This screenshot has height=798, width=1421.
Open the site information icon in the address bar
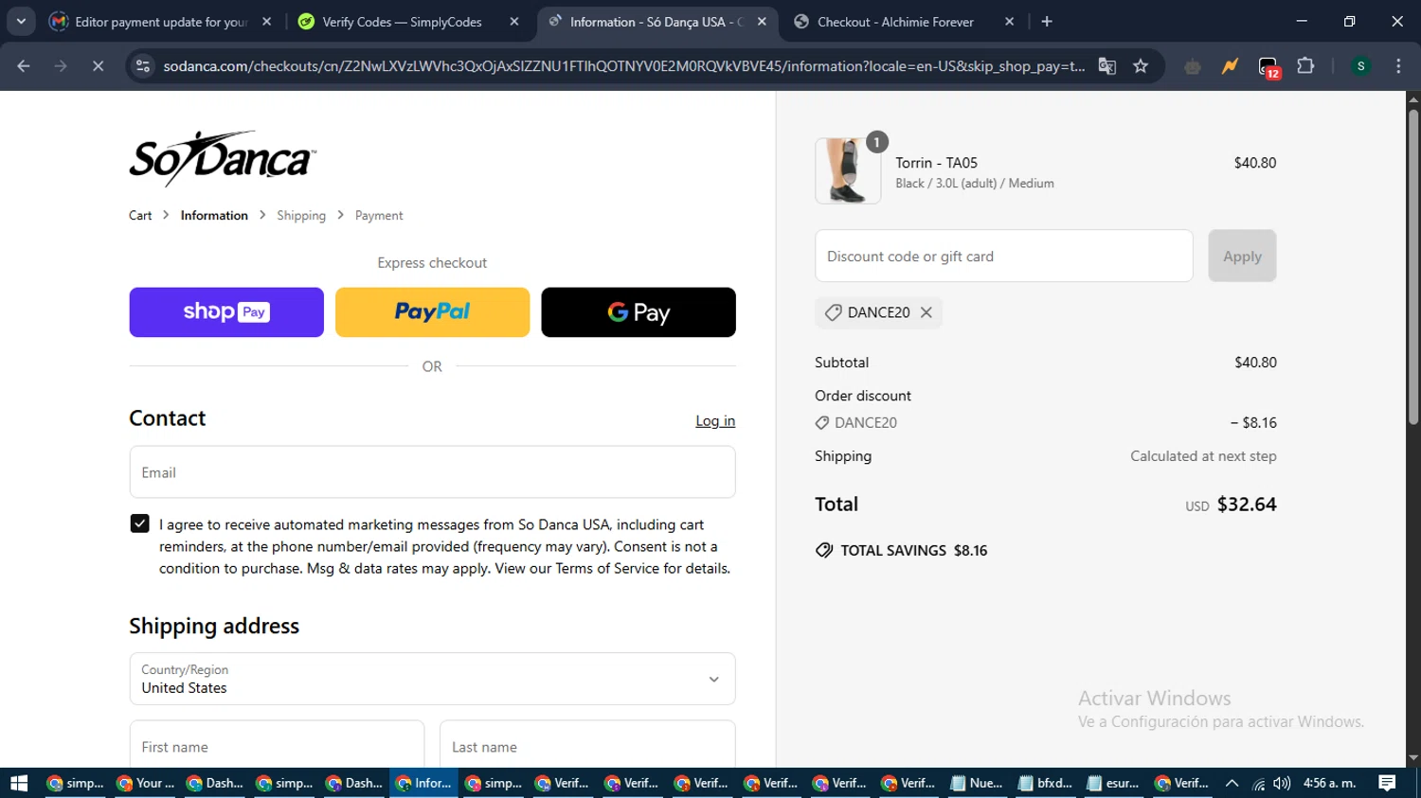(x=143, y=65)
